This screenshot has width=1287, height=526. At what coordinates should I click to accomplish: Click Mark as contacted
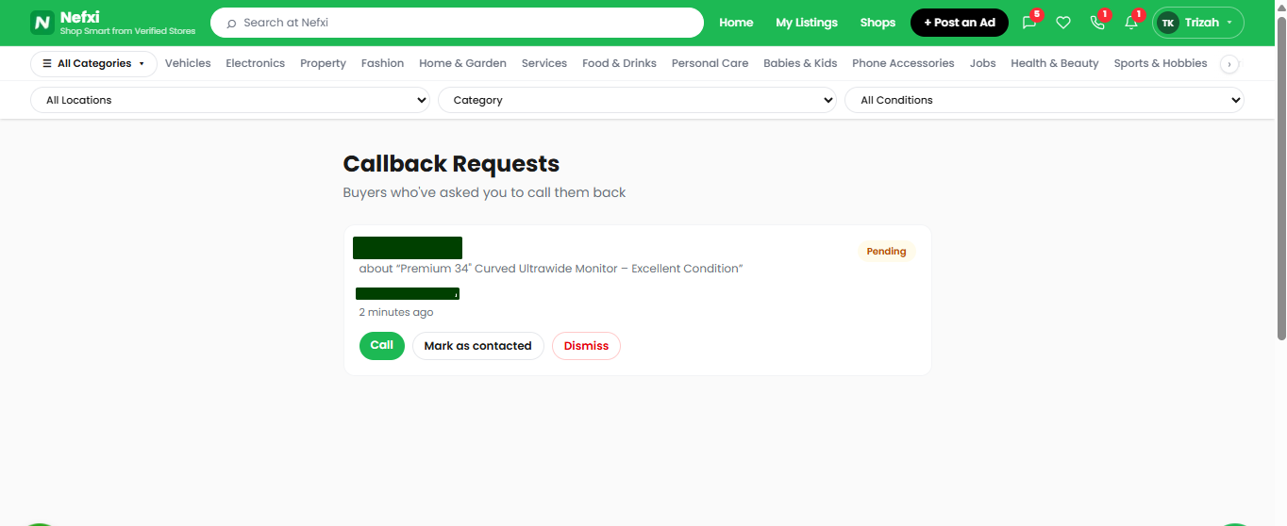coord(477,346)
